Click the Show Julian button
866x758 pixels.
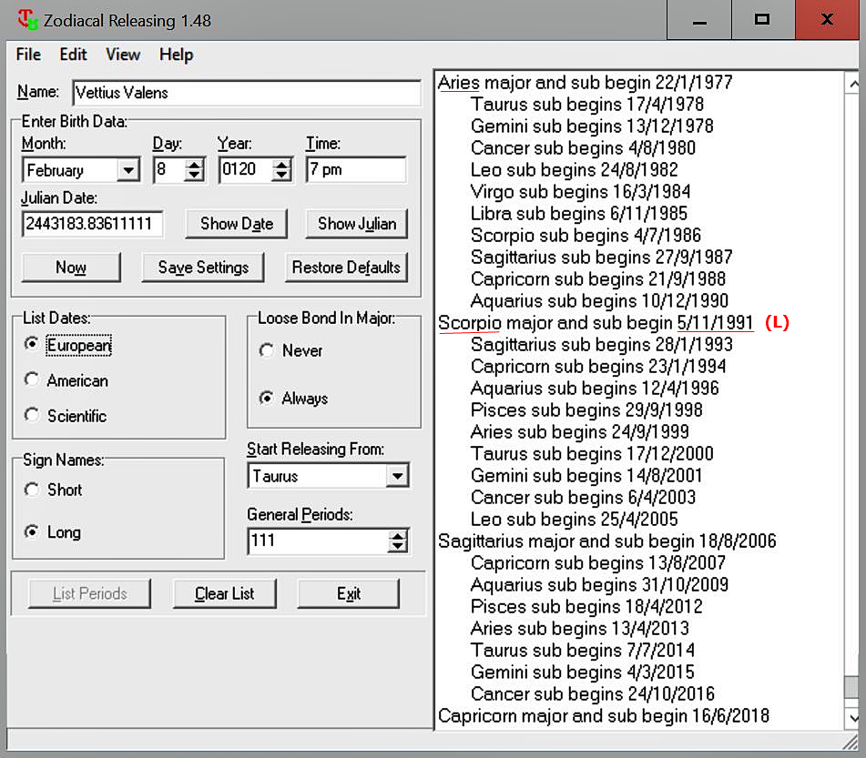(357, 224)
